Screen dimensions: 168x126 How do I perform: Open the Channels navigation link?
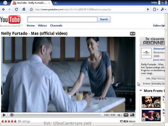56,26
